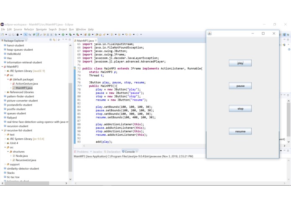Viewport: 291px width, 207px height.
Task: Click the Search flashlight toolbar icon
Action: pyautogui.click(x=104, y=34)
